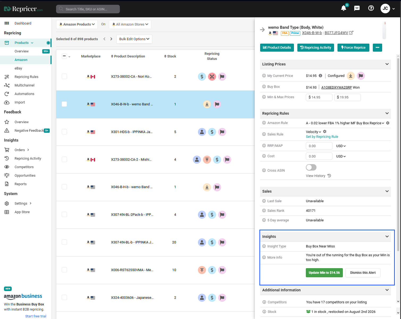Click the Force Reprice button

353,48
